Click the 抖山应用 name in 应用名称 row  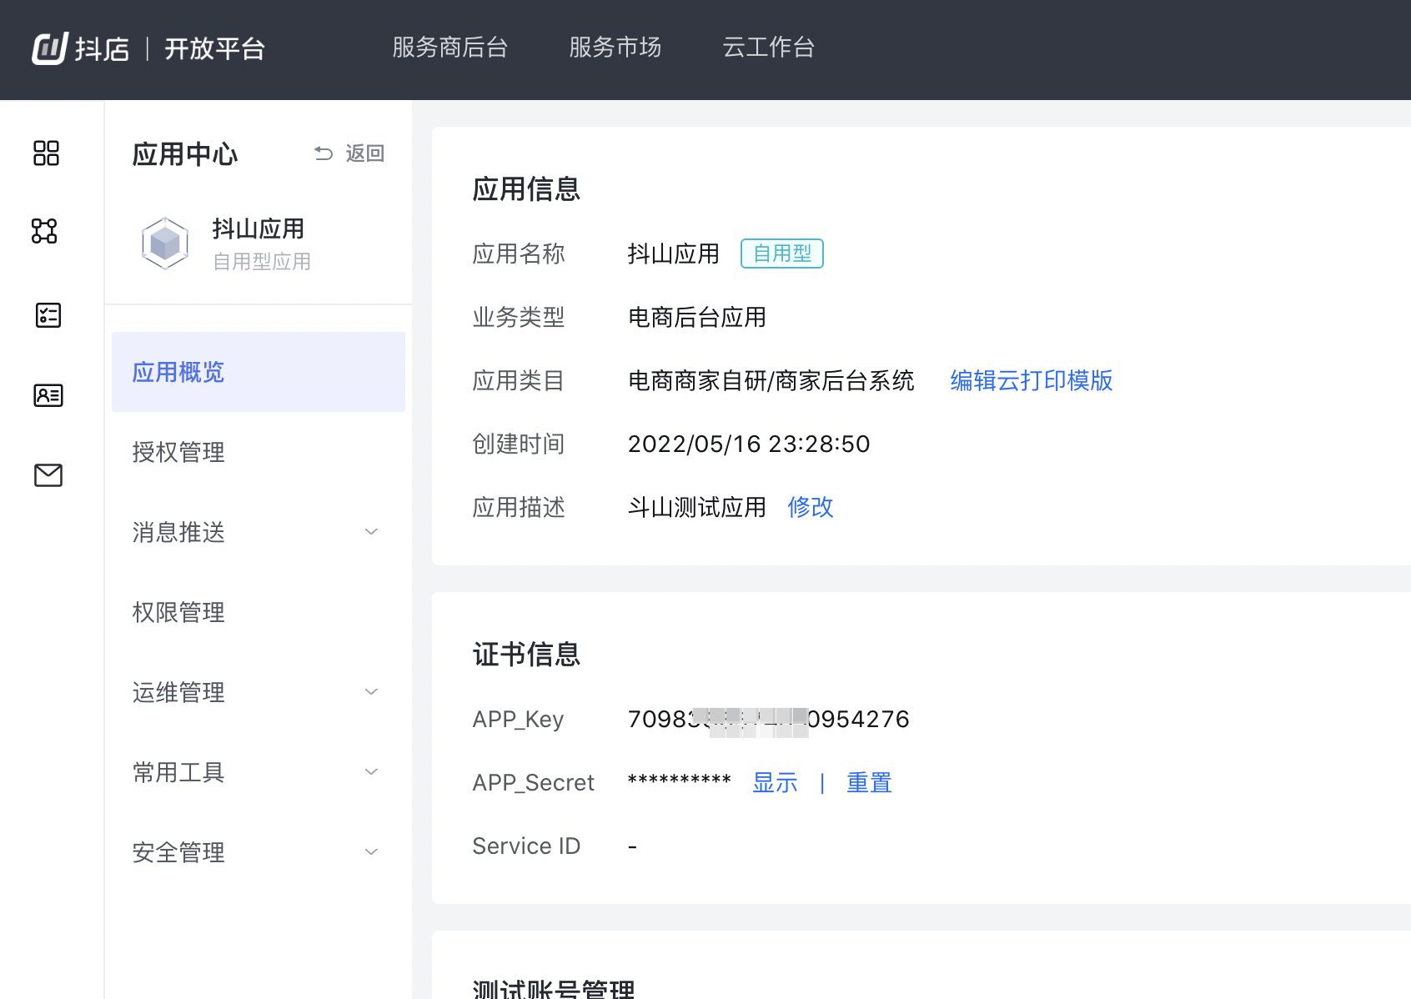(674, 254)
